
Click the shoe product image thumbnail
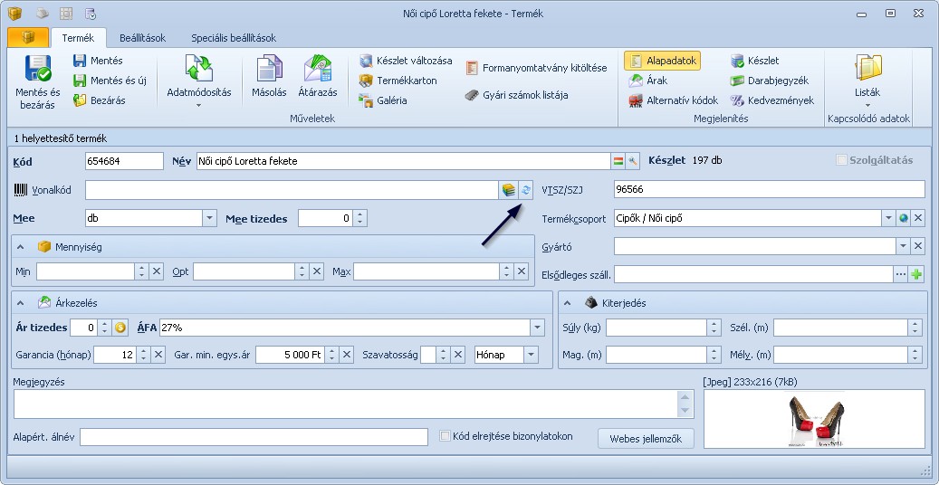point(814,420)
